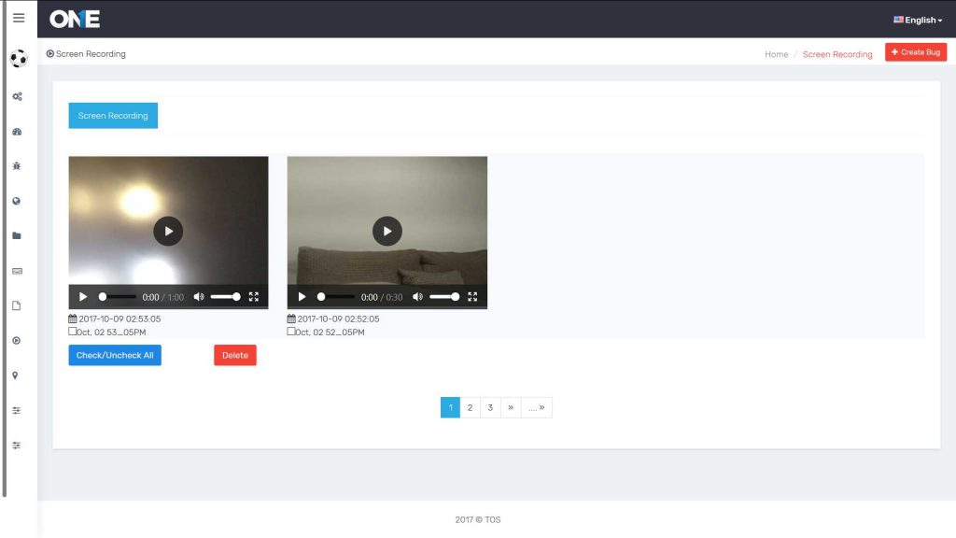Play the 1:00 screen recording video
Screen dimensions: 956x538
(168, 231)
